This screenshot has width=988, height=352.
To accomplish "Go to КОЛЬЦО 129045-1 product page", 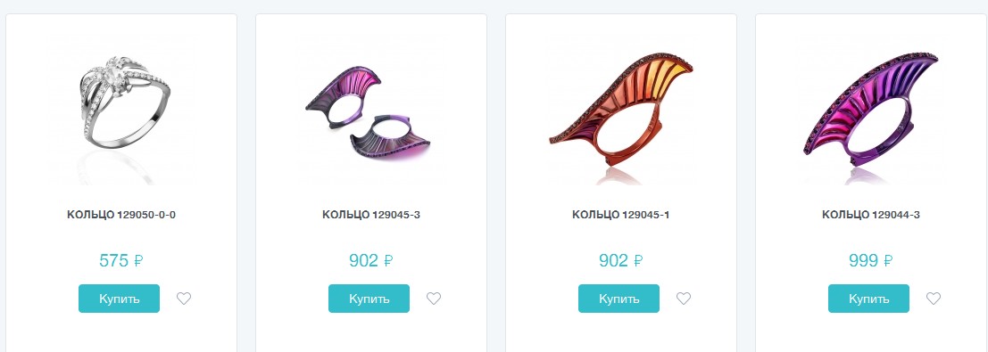I will [620, 215].
